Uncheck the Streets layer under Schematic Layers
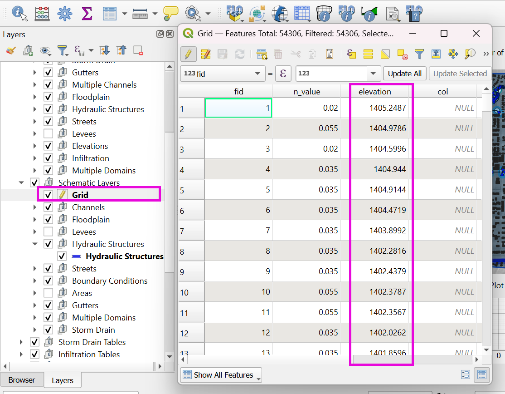 pyautogui.click(x=49, y=269)
